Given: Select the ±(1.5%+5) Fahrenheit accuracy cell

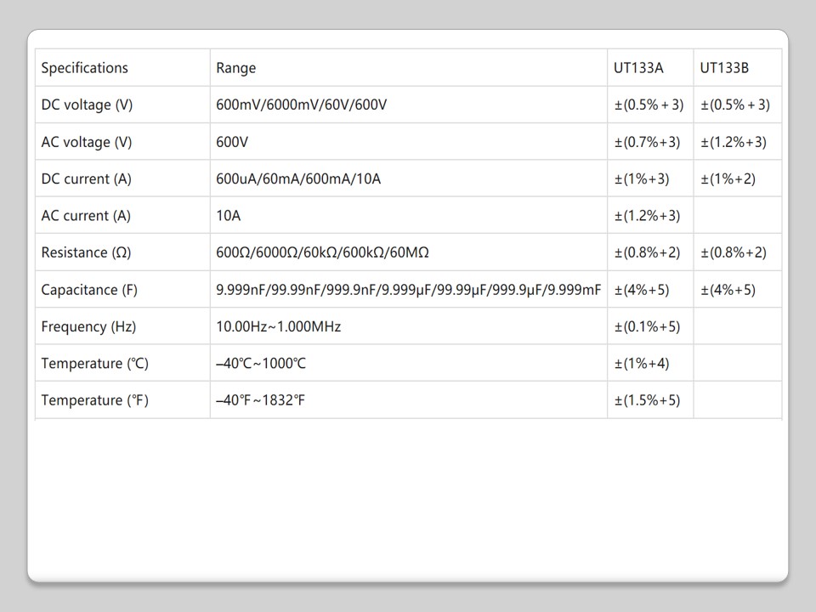Looking at the screenshot, I should [x=647, y=400].
